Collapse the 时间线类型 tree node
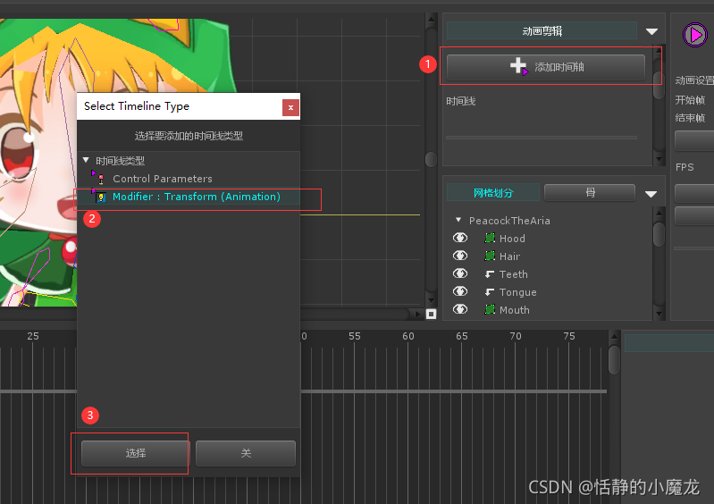714x504 pixels. tap(86, 160)
